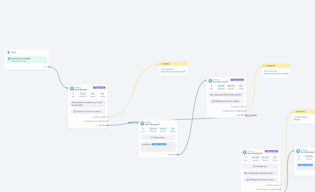Viewport: 315px width, 192px height.
Task: Click the "100.0%" Delivered stat on Send Message #2
Action: (x=255, y=157)
